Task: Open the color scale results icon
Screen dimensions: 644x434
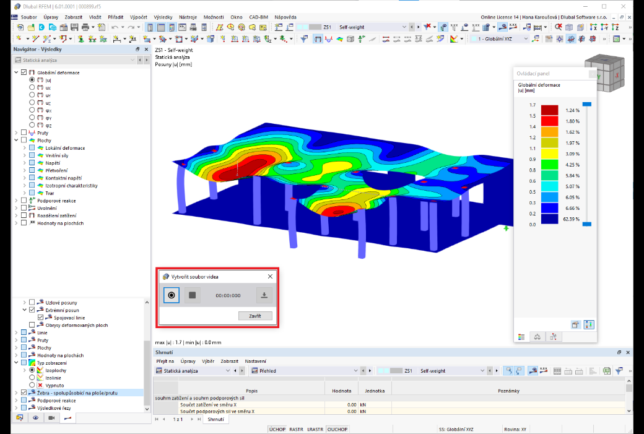Action: tap(454, 38)
